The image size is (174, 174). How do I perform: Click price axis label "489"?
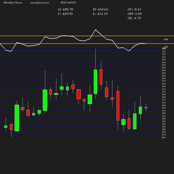coord(164,97)
